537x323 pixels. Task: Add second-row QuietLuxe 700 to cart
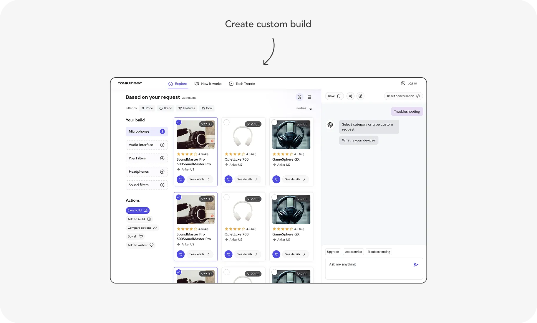tap(228, 254)
